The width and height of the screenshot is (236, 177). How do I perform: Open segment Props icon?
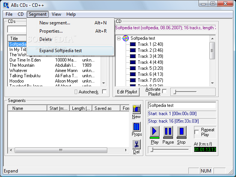(x=136, y=127)
